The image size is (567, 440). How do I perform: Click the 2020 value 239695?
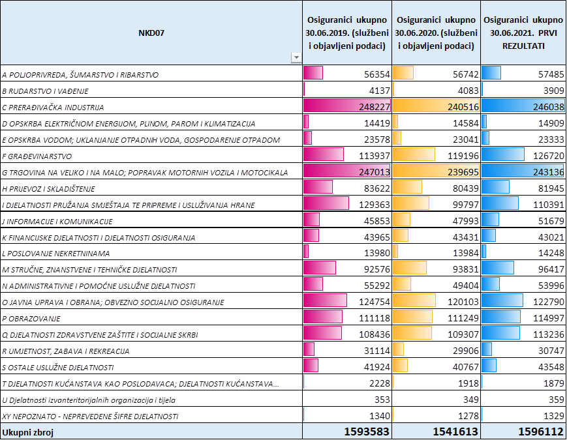pyautogui.click(x=463, y=172)
